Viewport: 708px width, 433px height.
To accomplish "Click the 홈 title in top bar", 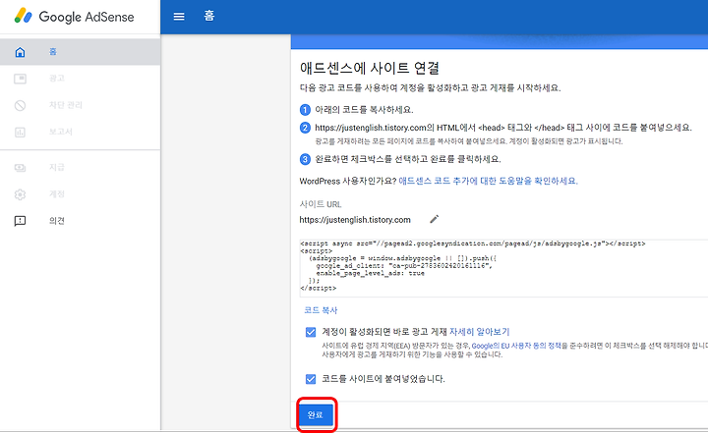I will [209, 17].
